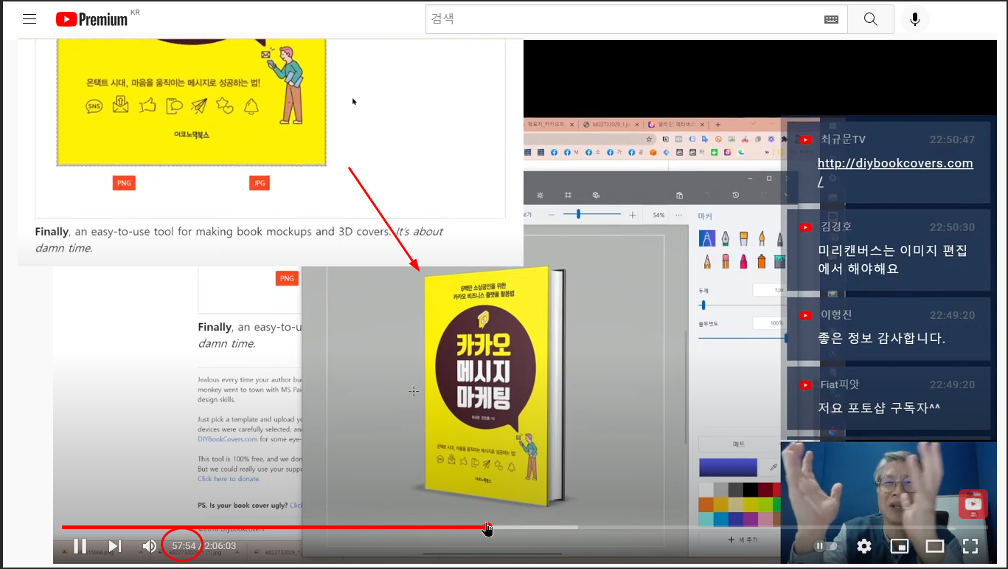Toggle the autoplay switch in the player

coord(825,546)
